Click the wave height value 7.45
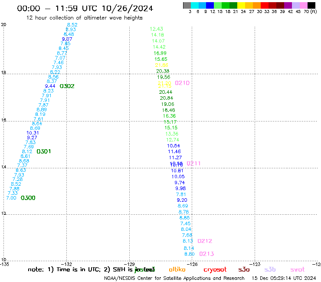Image resolution: width=321 pixels, height=282 pixels. [x=185, y=223]
